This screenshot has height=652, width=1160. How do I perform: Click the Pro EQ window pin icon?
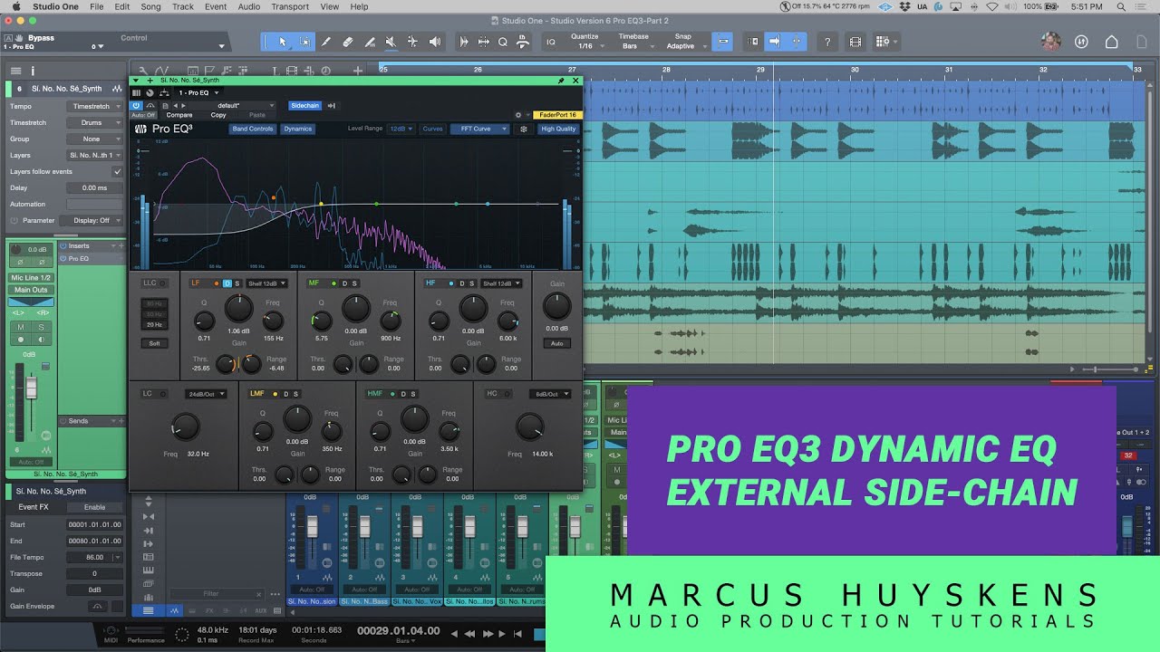coord(561,81)
